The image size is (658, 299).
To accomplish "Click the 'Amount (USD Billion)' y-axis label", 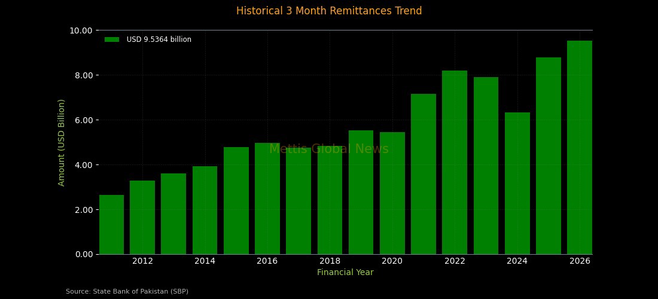I will 61,142.
